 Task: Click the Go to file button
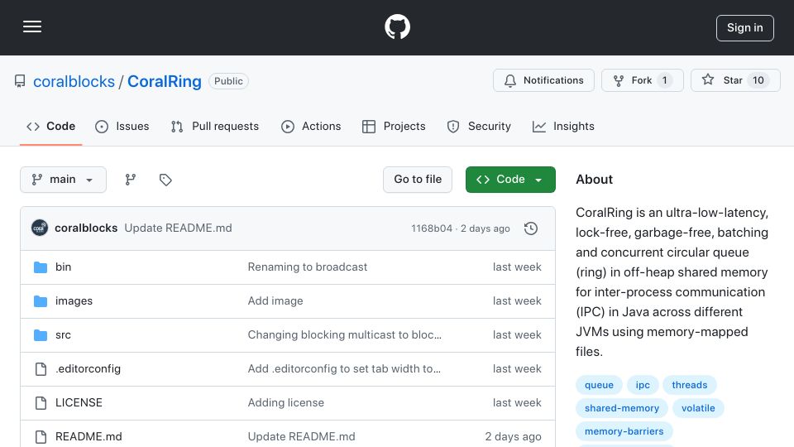pyautogui.click(x=417, y=180)
